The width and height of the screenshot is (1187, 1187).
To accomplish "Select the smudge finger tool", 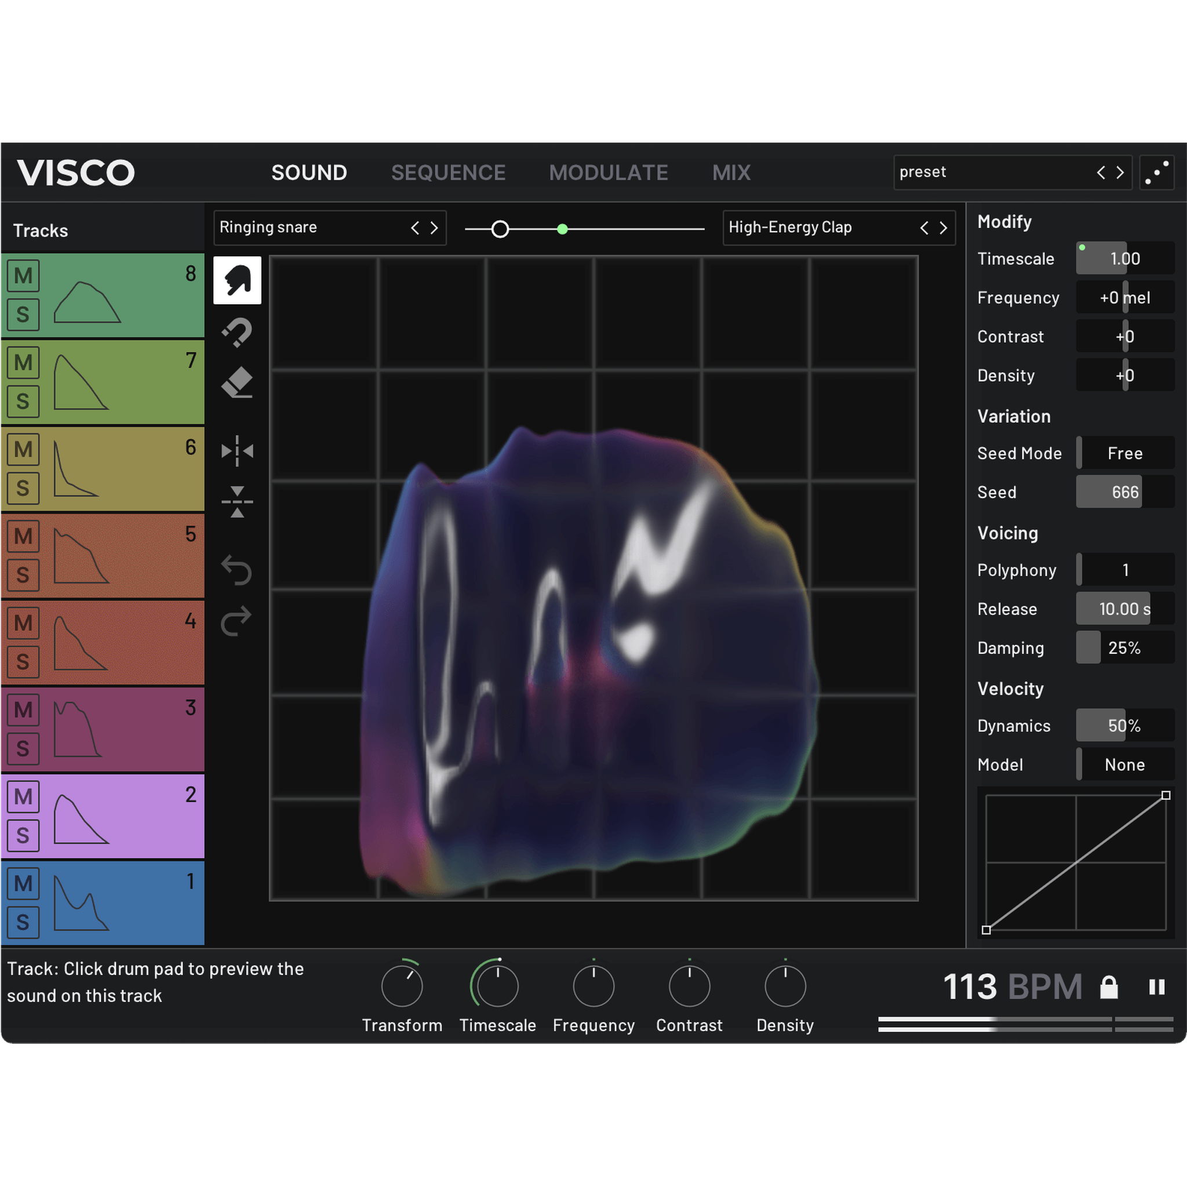I will [x=237, y=280].
